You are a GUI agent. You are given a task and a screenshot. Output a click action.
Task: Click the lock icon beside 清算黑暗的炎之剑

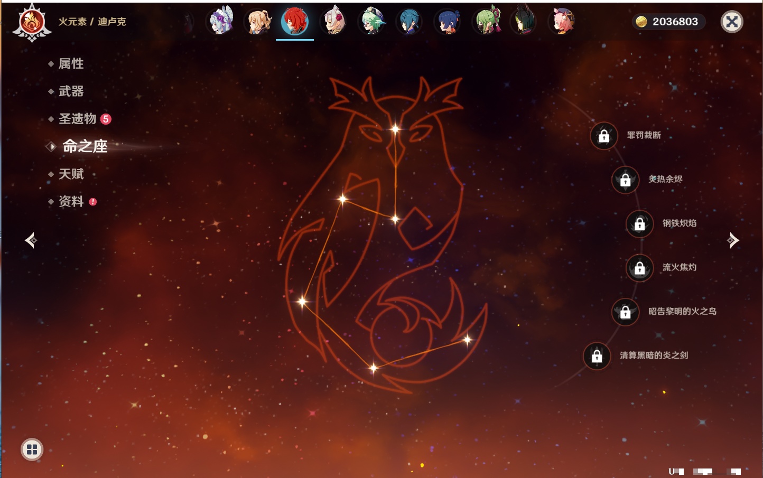point(597,356)
